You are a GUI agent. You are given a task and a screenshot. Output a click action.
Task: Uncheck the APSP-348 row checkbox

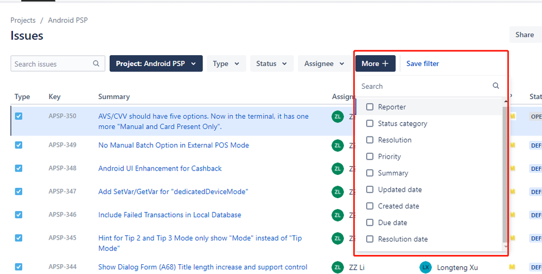[x=18, y=168]
